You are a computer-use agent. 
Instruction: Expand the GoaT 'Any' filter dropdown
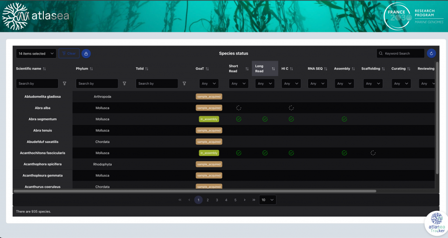208,83
